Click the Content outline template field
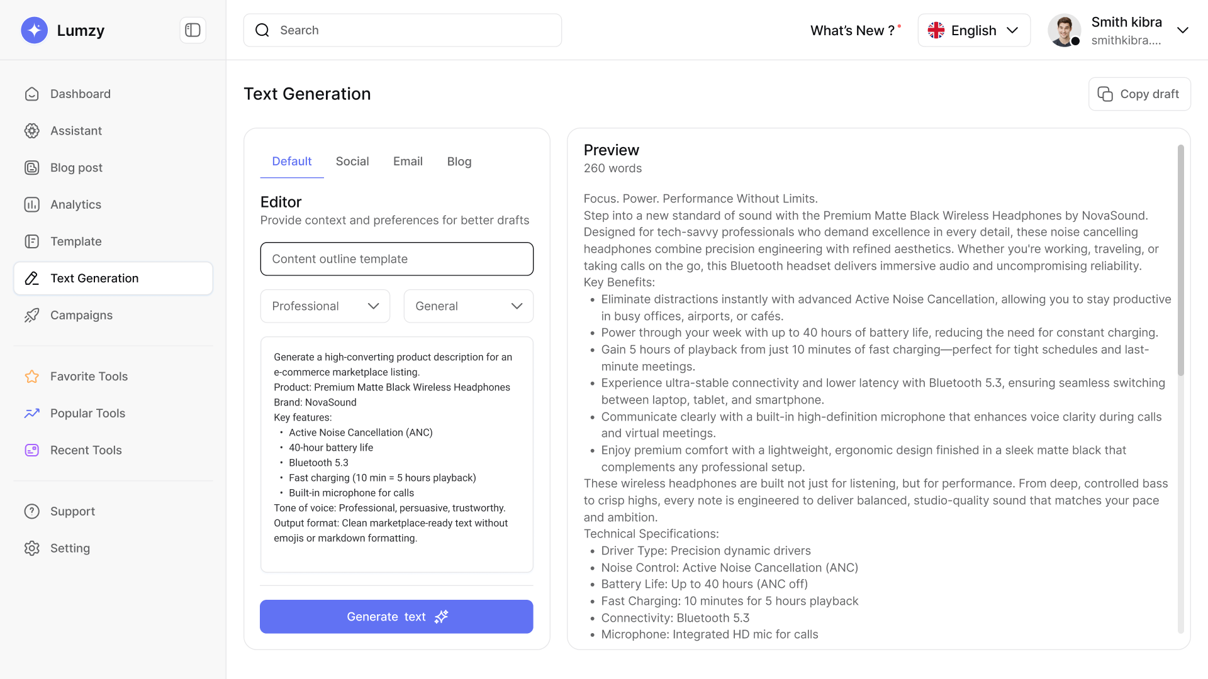The width and height of the screenshot is (1208, 679). [x=396, y=259]
